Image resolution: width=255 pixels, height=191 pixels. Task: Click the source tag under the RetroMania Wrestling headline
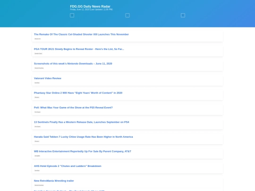(x=39, y=185)
